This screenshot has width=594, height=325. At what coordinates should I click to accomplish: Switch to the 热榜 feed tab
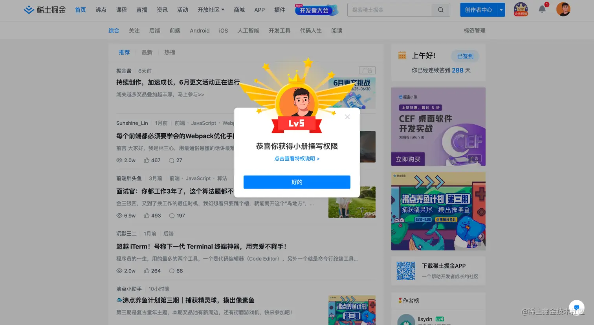pos(170,52)
